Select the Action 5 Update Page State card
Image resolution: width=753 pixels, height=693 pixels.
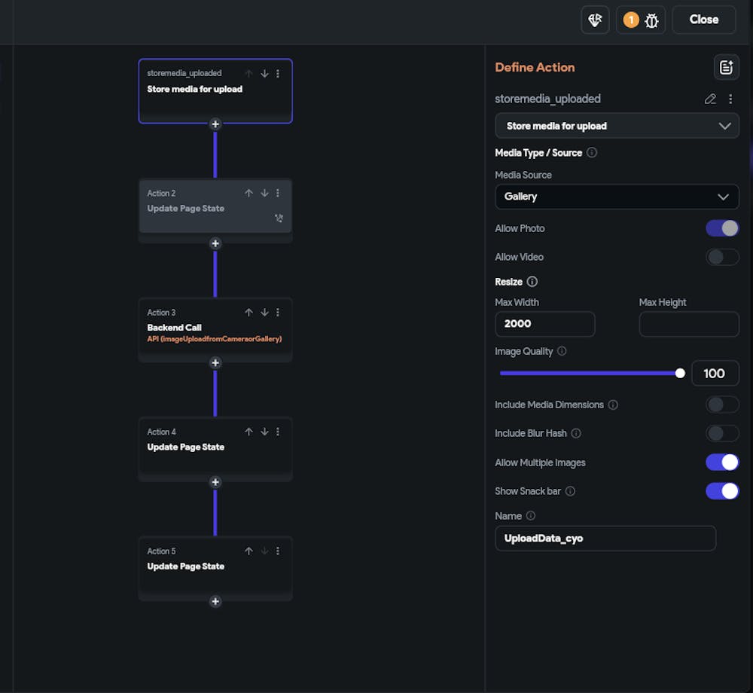215,568
